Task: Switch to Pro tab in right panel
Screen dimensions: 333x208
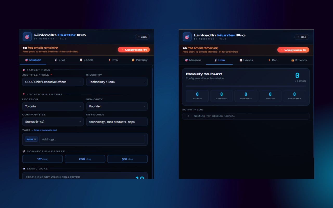Action: coord(273,60)
